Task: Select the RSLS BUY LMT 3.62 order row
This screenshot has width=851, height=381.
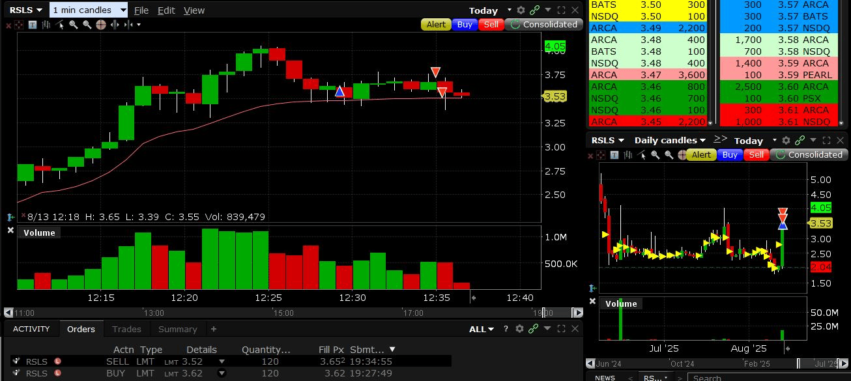Action: point(231,373)
